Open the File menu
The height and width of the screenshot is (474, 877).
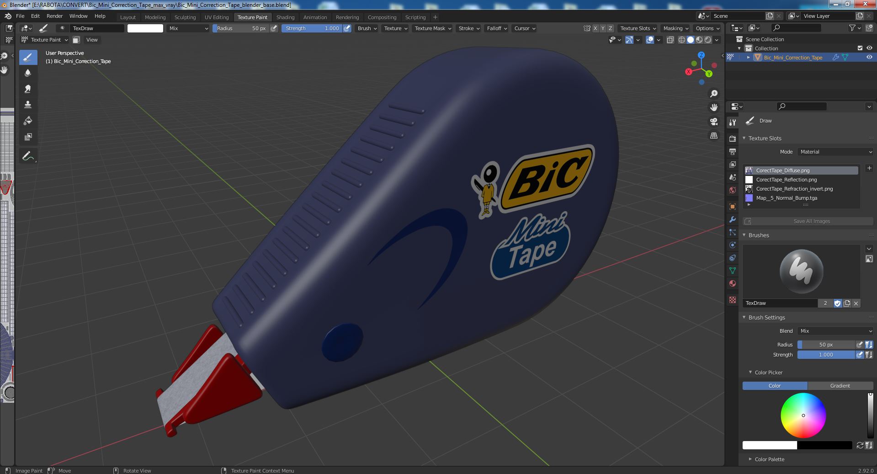[20, 16]
